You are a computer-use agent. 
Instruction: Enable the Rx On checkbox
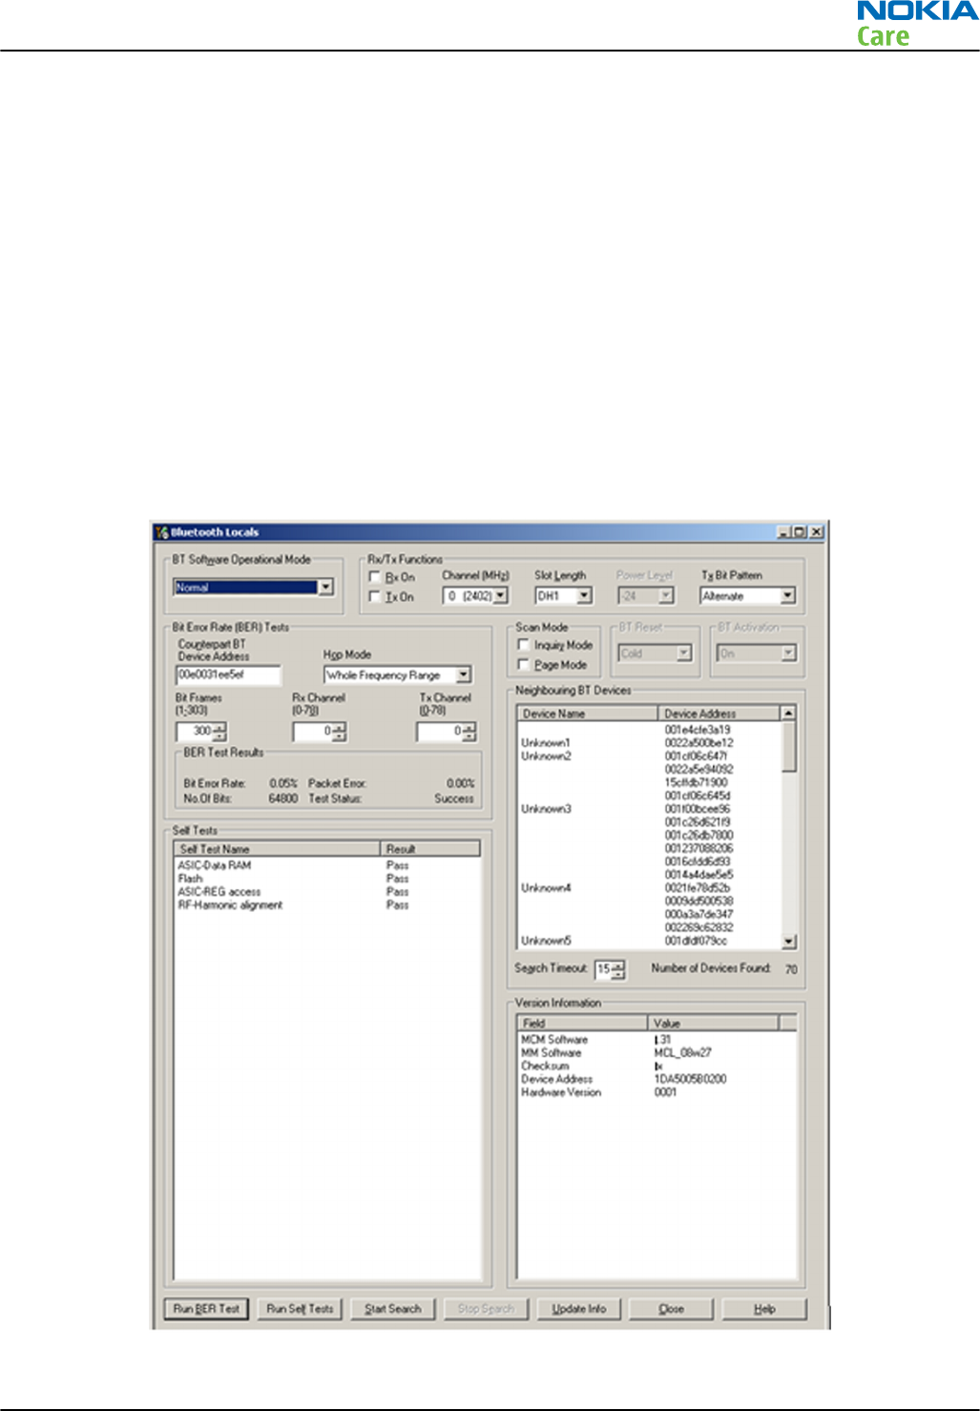[375, 577]
